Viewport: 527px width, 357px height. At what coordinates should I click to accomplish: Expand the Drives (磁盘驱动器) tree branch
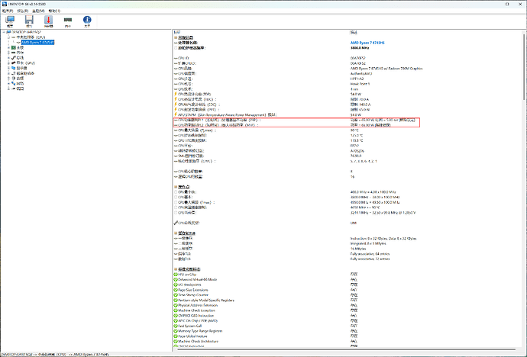coord(8,72)
